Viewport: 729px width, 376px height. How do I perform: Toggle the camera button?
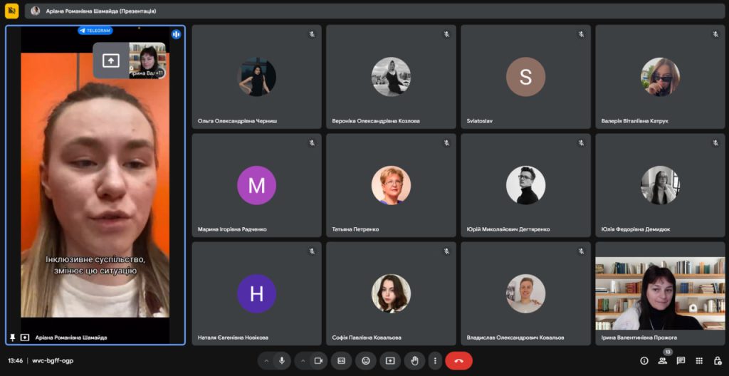318,361
